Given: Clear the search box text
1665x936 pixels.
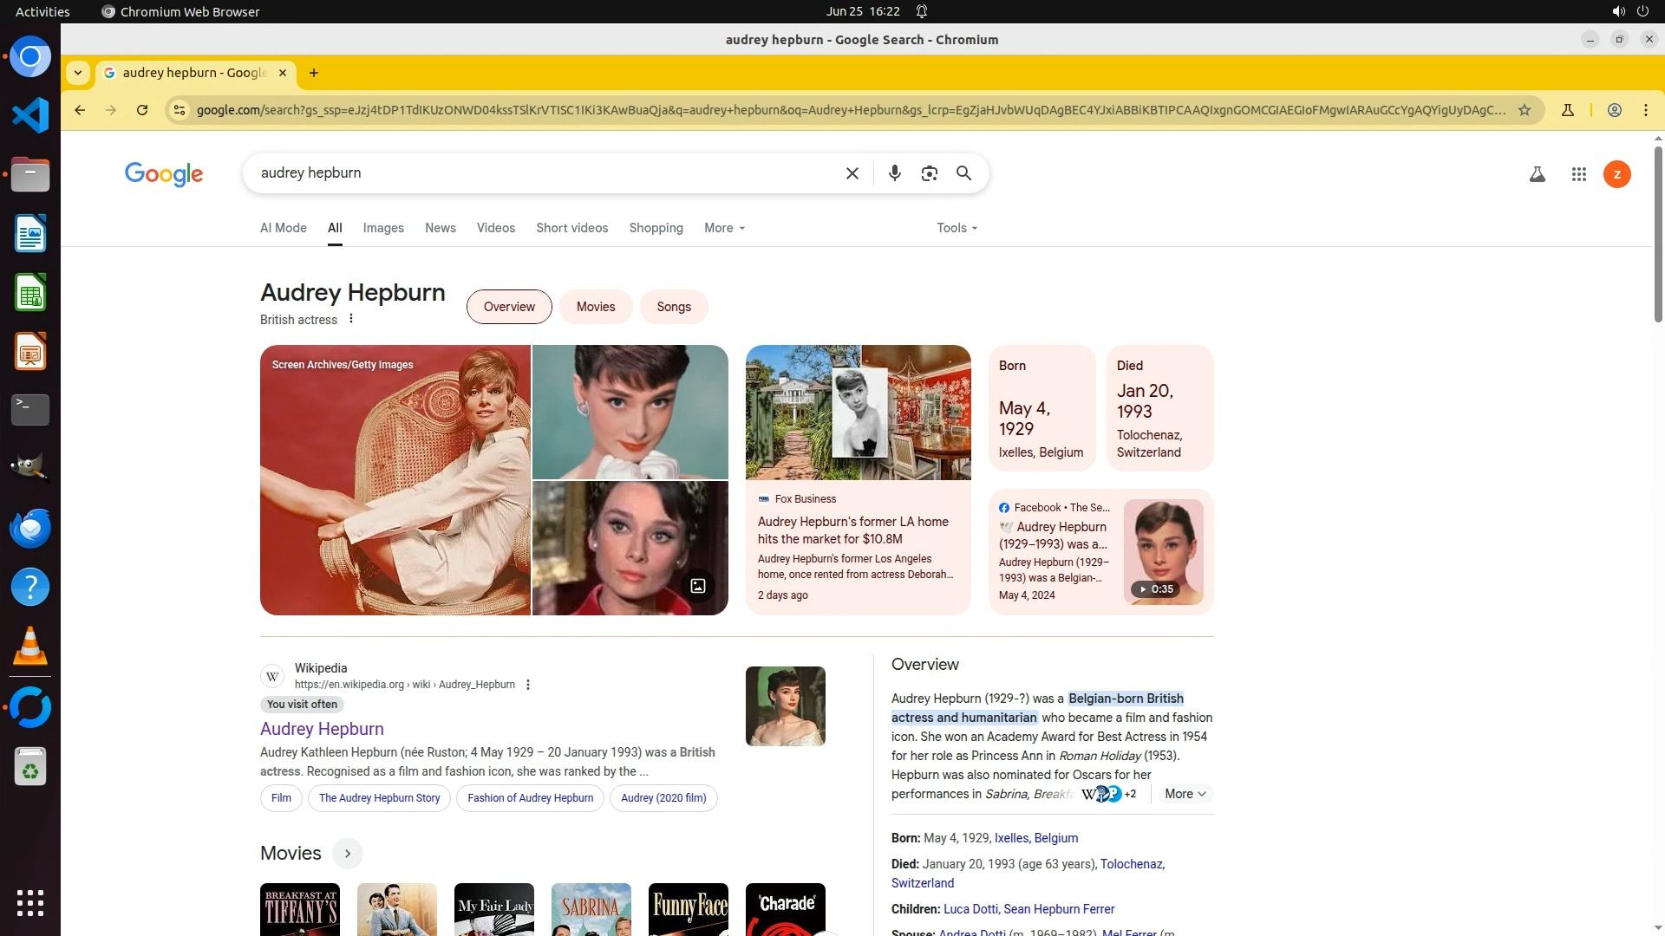Looking at the screenshot, I should (x=852, y=173).
